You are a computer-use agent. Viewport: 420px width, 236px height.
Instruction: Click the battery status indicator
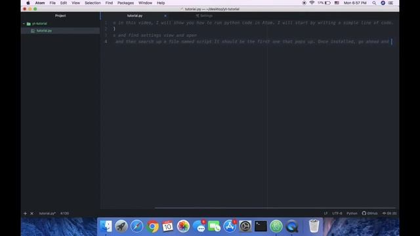(324, 3)
